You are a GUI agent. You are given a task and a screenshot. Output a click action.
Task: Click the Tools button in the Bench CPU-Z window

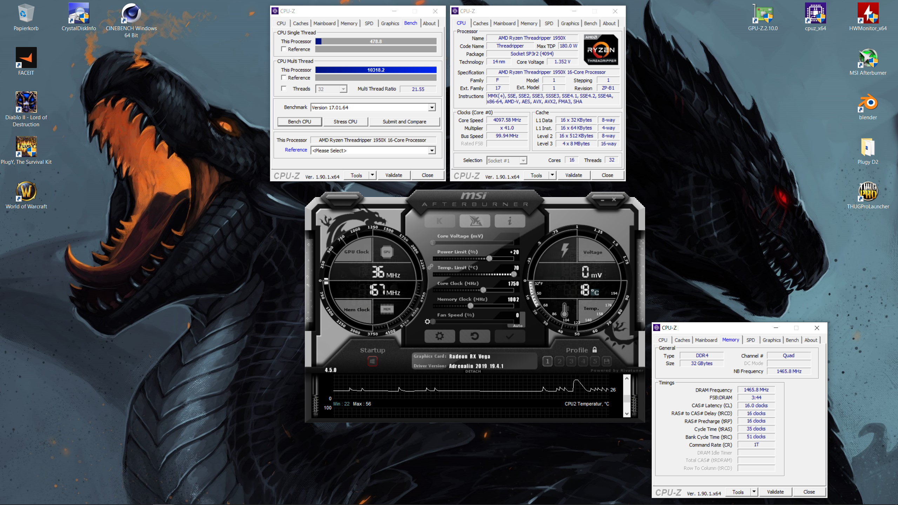tap(356, 175)
